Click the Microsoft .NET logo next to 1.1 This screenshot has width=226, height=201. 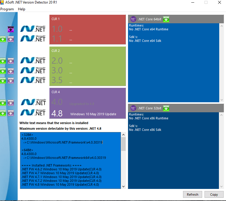(33, 38)
